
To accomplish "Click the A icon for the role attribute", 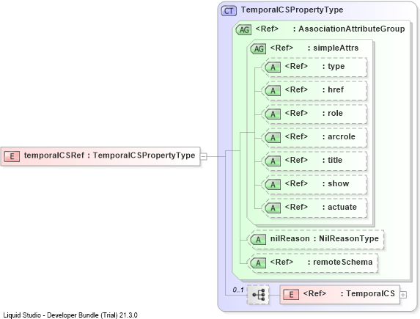I will pos(273,114).
